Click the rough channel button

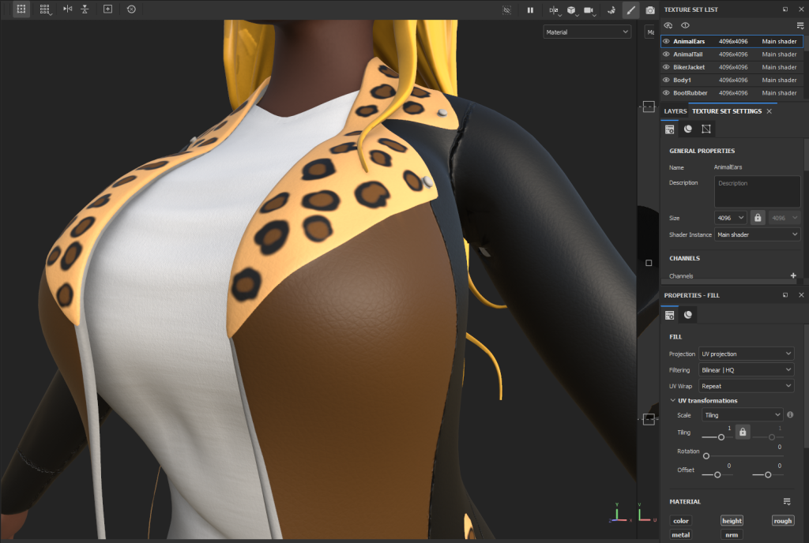click(782, 521)
